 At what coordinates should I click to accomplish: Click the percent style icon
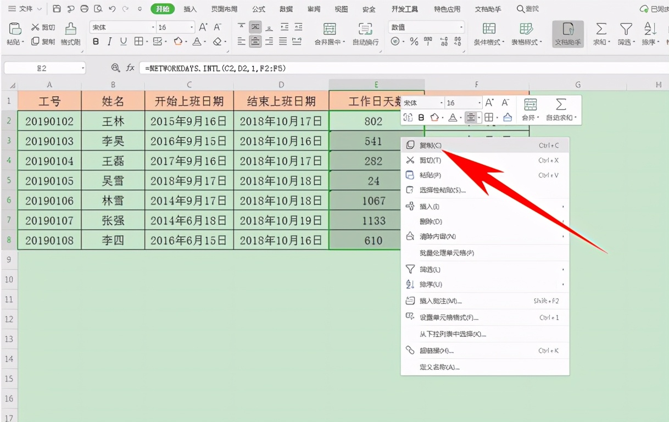click(x=414, y=41)
